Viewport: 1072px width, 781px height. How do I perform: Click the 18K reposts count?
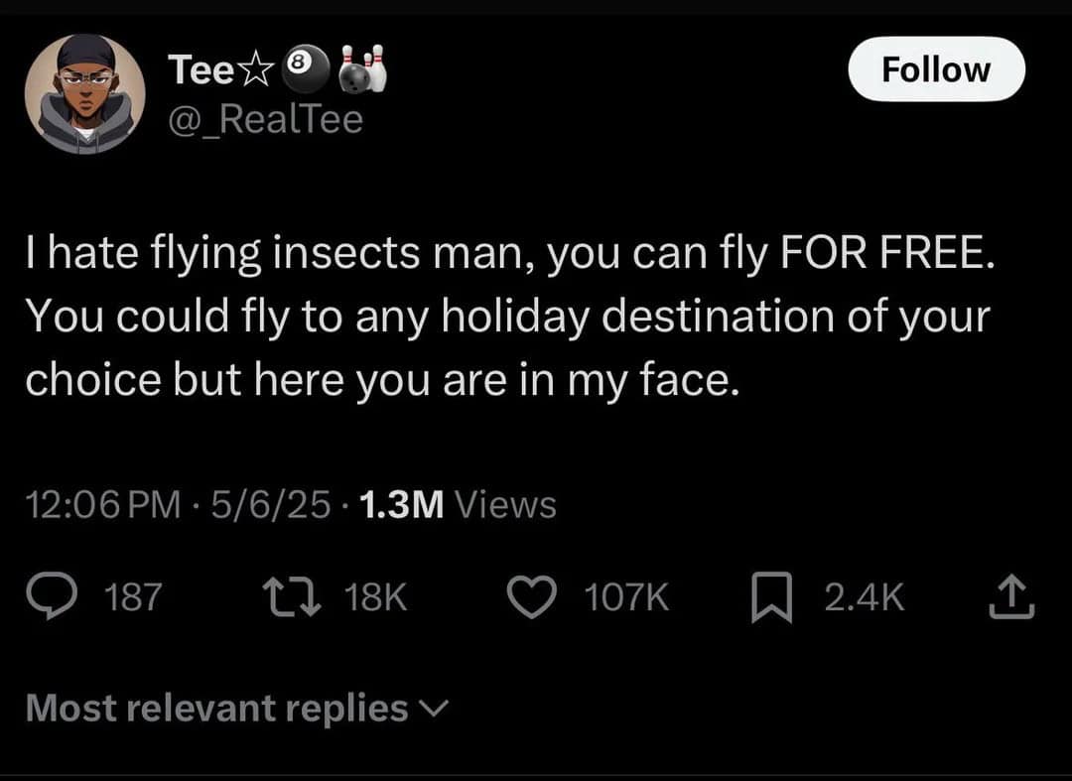(376, 597)
